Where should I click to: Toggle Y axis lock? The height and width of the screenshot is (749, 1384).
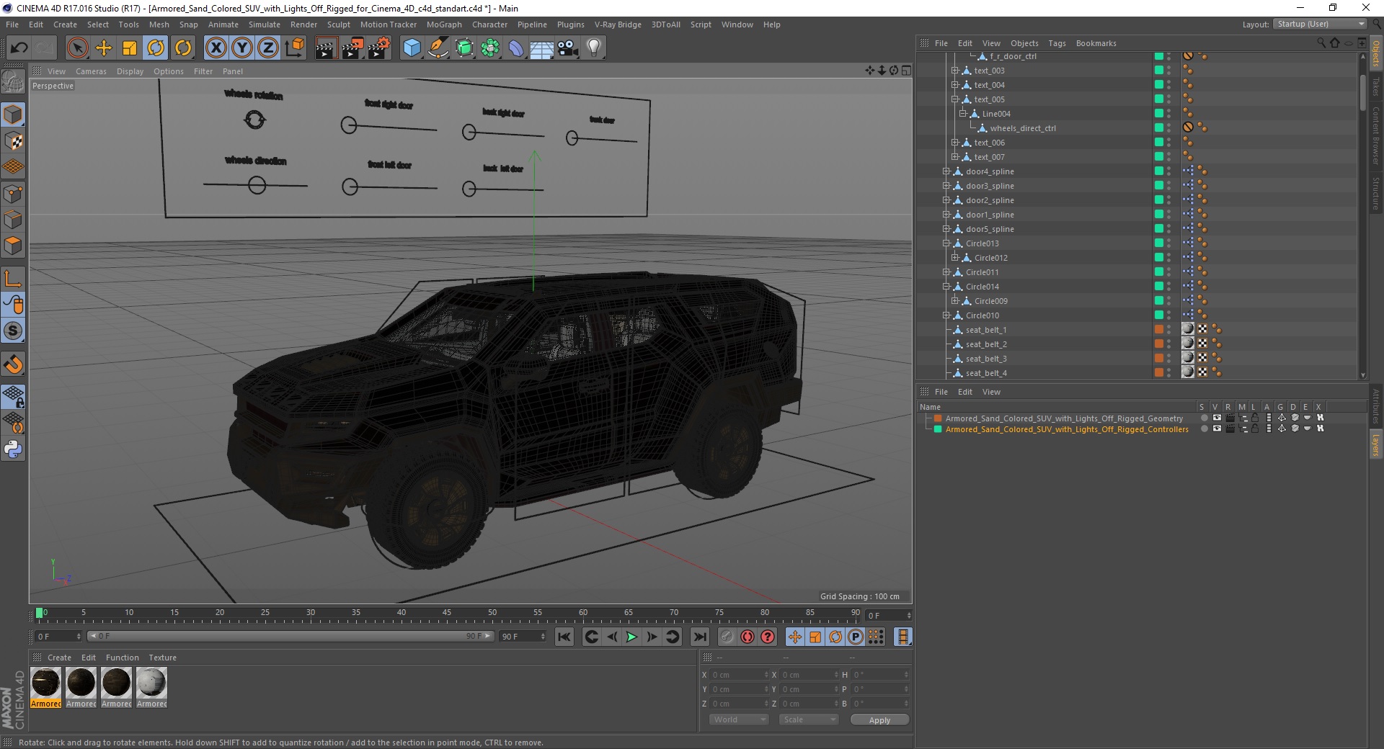[x=242, y=48]
